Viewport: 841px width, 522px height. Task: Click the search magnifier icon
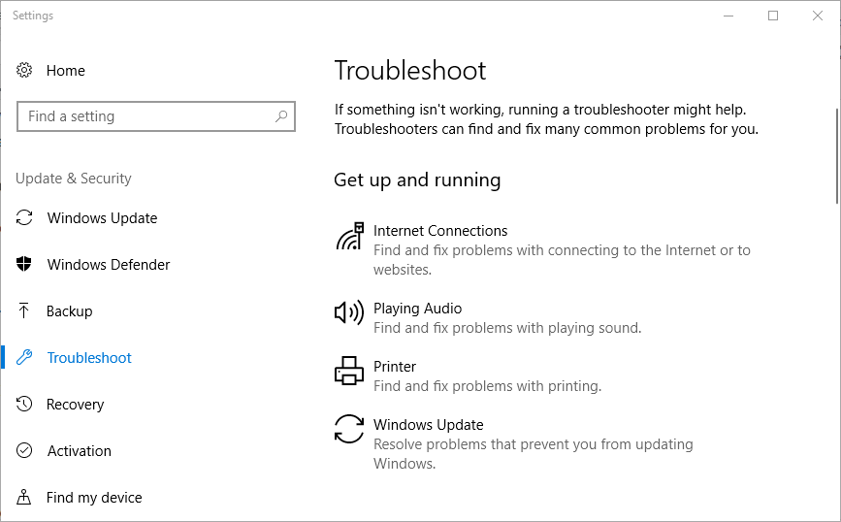(x=281, y=116)
